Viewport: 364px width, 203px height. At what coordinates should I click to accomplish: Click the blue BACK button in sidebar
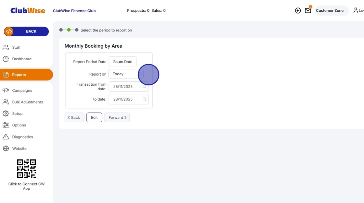coord(26,31)
